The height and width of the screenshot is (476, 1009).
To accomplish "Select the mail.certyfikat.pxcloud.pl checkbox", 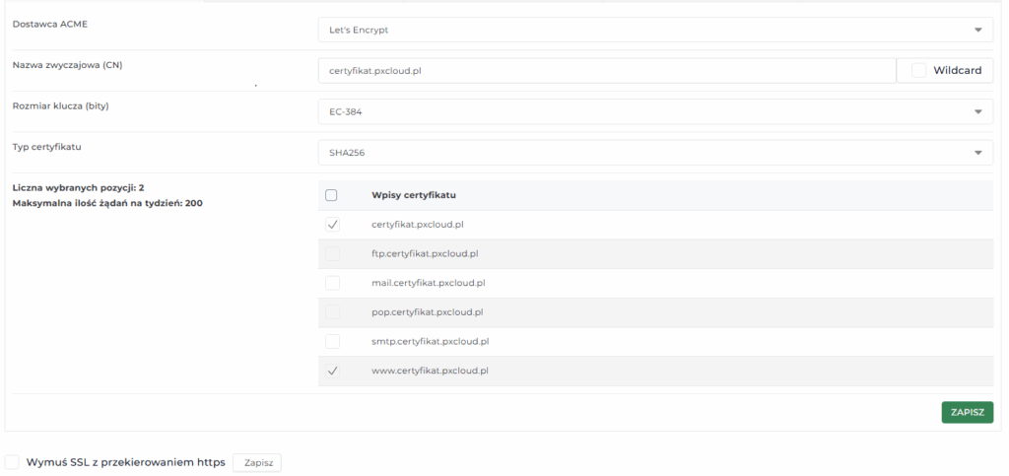I will pos(332,283).
